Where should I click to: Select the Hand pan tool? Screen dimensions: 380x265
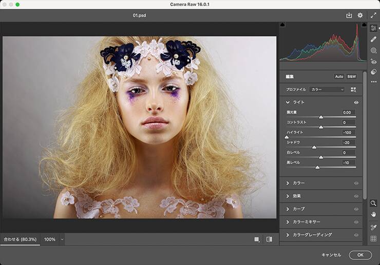(373, 214)
